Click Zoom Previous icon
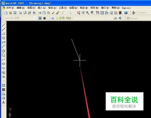151x118 pixels. (92, 13)
